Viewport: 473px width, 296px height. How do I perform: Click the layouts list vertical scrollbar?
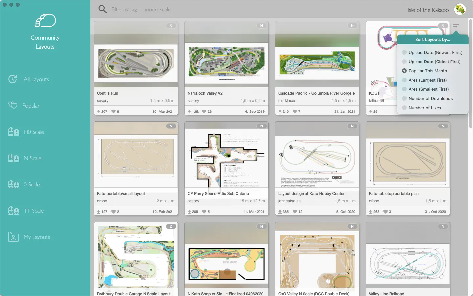point(470,74)
